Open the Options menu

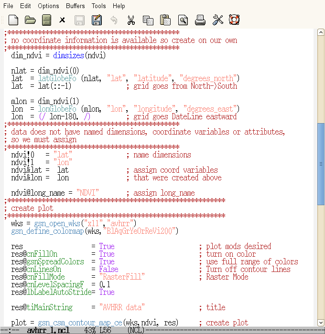48,6
